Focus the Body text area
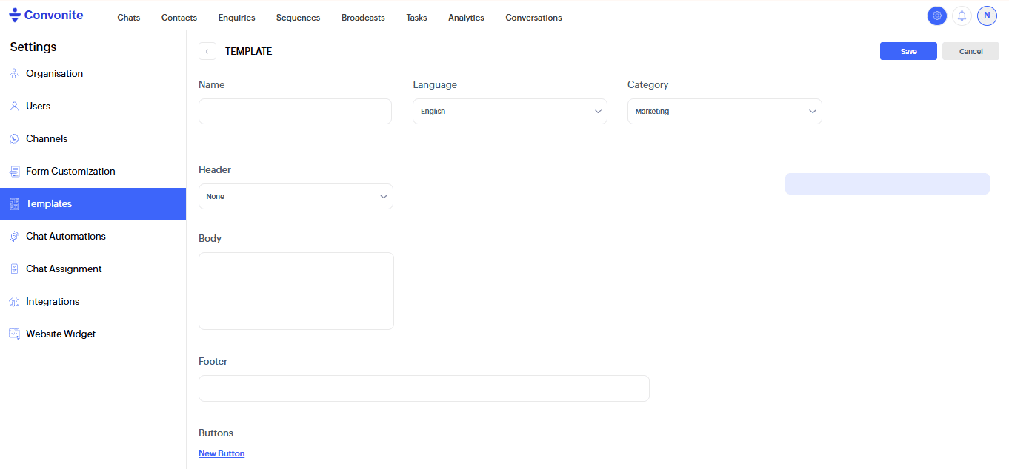1009x469 pixels. (296, 291)
